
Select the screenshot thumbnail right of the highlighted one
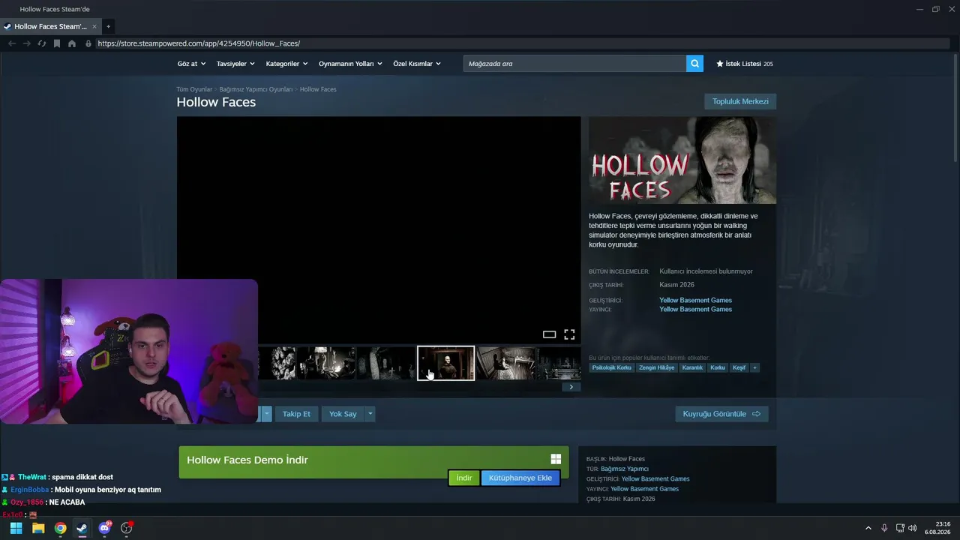click(x=506, y=363)
